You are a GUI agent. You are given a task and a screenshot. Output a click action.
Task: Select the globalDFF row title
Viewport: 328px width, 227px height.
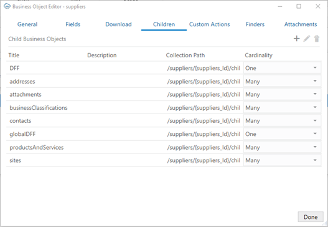pos(22,134)
